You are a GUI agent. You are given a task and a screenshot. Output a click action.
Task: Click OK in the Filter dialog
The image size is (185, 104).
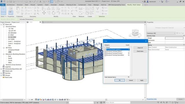[x=120, y=80]
